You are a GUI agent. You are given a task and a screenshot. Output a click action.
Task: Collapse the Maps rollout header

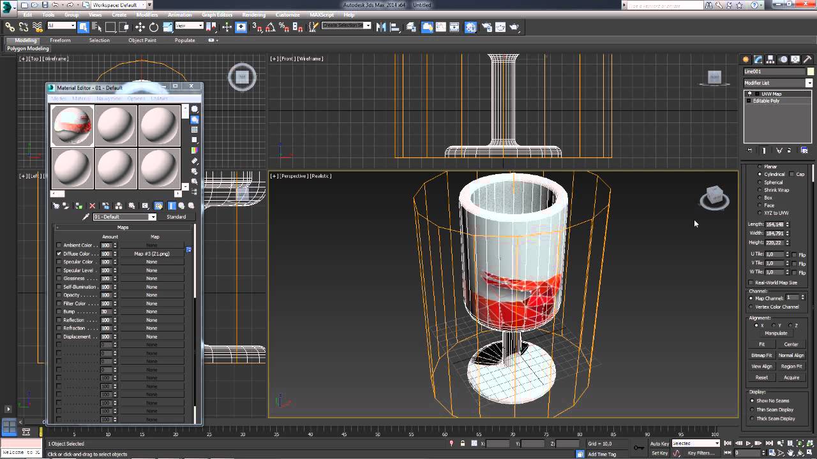tap(123, 227)
